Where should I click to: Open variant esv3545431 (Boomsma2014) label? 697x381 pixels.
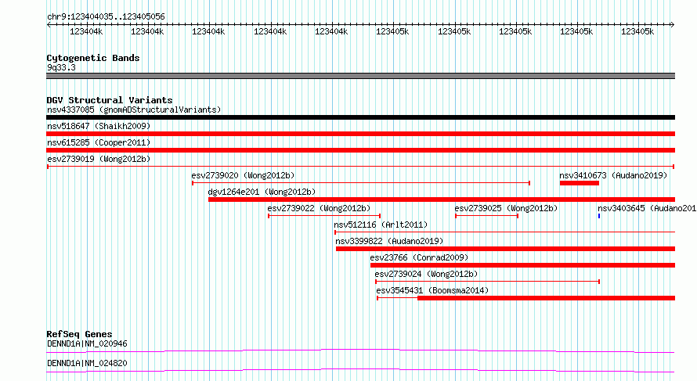pos(432,290)
